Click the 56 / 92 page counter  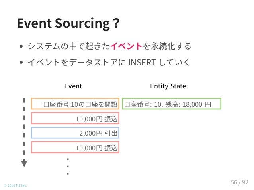click(x=240, y=182)
